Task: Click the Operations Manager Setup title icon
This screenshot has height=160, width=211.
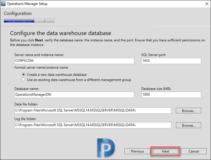Action: tap(3, 4)
